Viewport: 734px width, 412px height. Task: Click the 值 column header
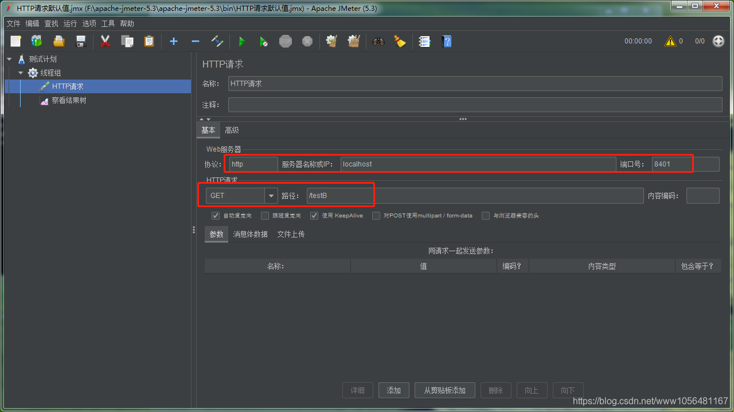pos(424,266)
